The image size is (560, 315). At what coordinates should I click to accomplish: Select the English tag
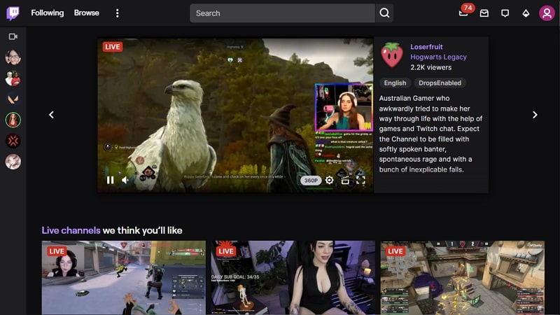click(x=395, y=83)
